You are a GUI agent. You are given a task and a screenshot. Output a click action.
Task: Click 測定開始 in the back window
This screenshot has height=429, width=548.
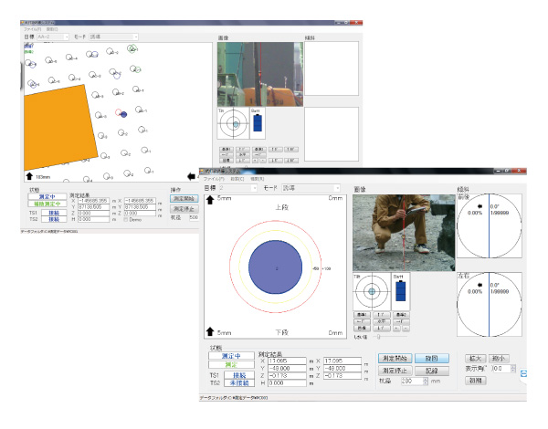point(184,198)
